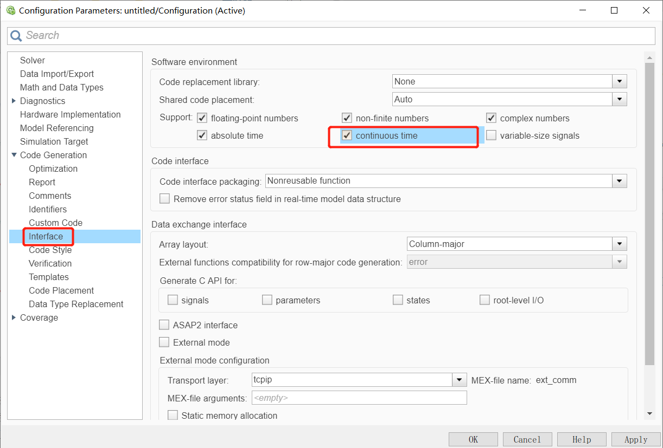Enable C API generation for parameters
Screen dimensions: 663x448
tap(267, 300)
